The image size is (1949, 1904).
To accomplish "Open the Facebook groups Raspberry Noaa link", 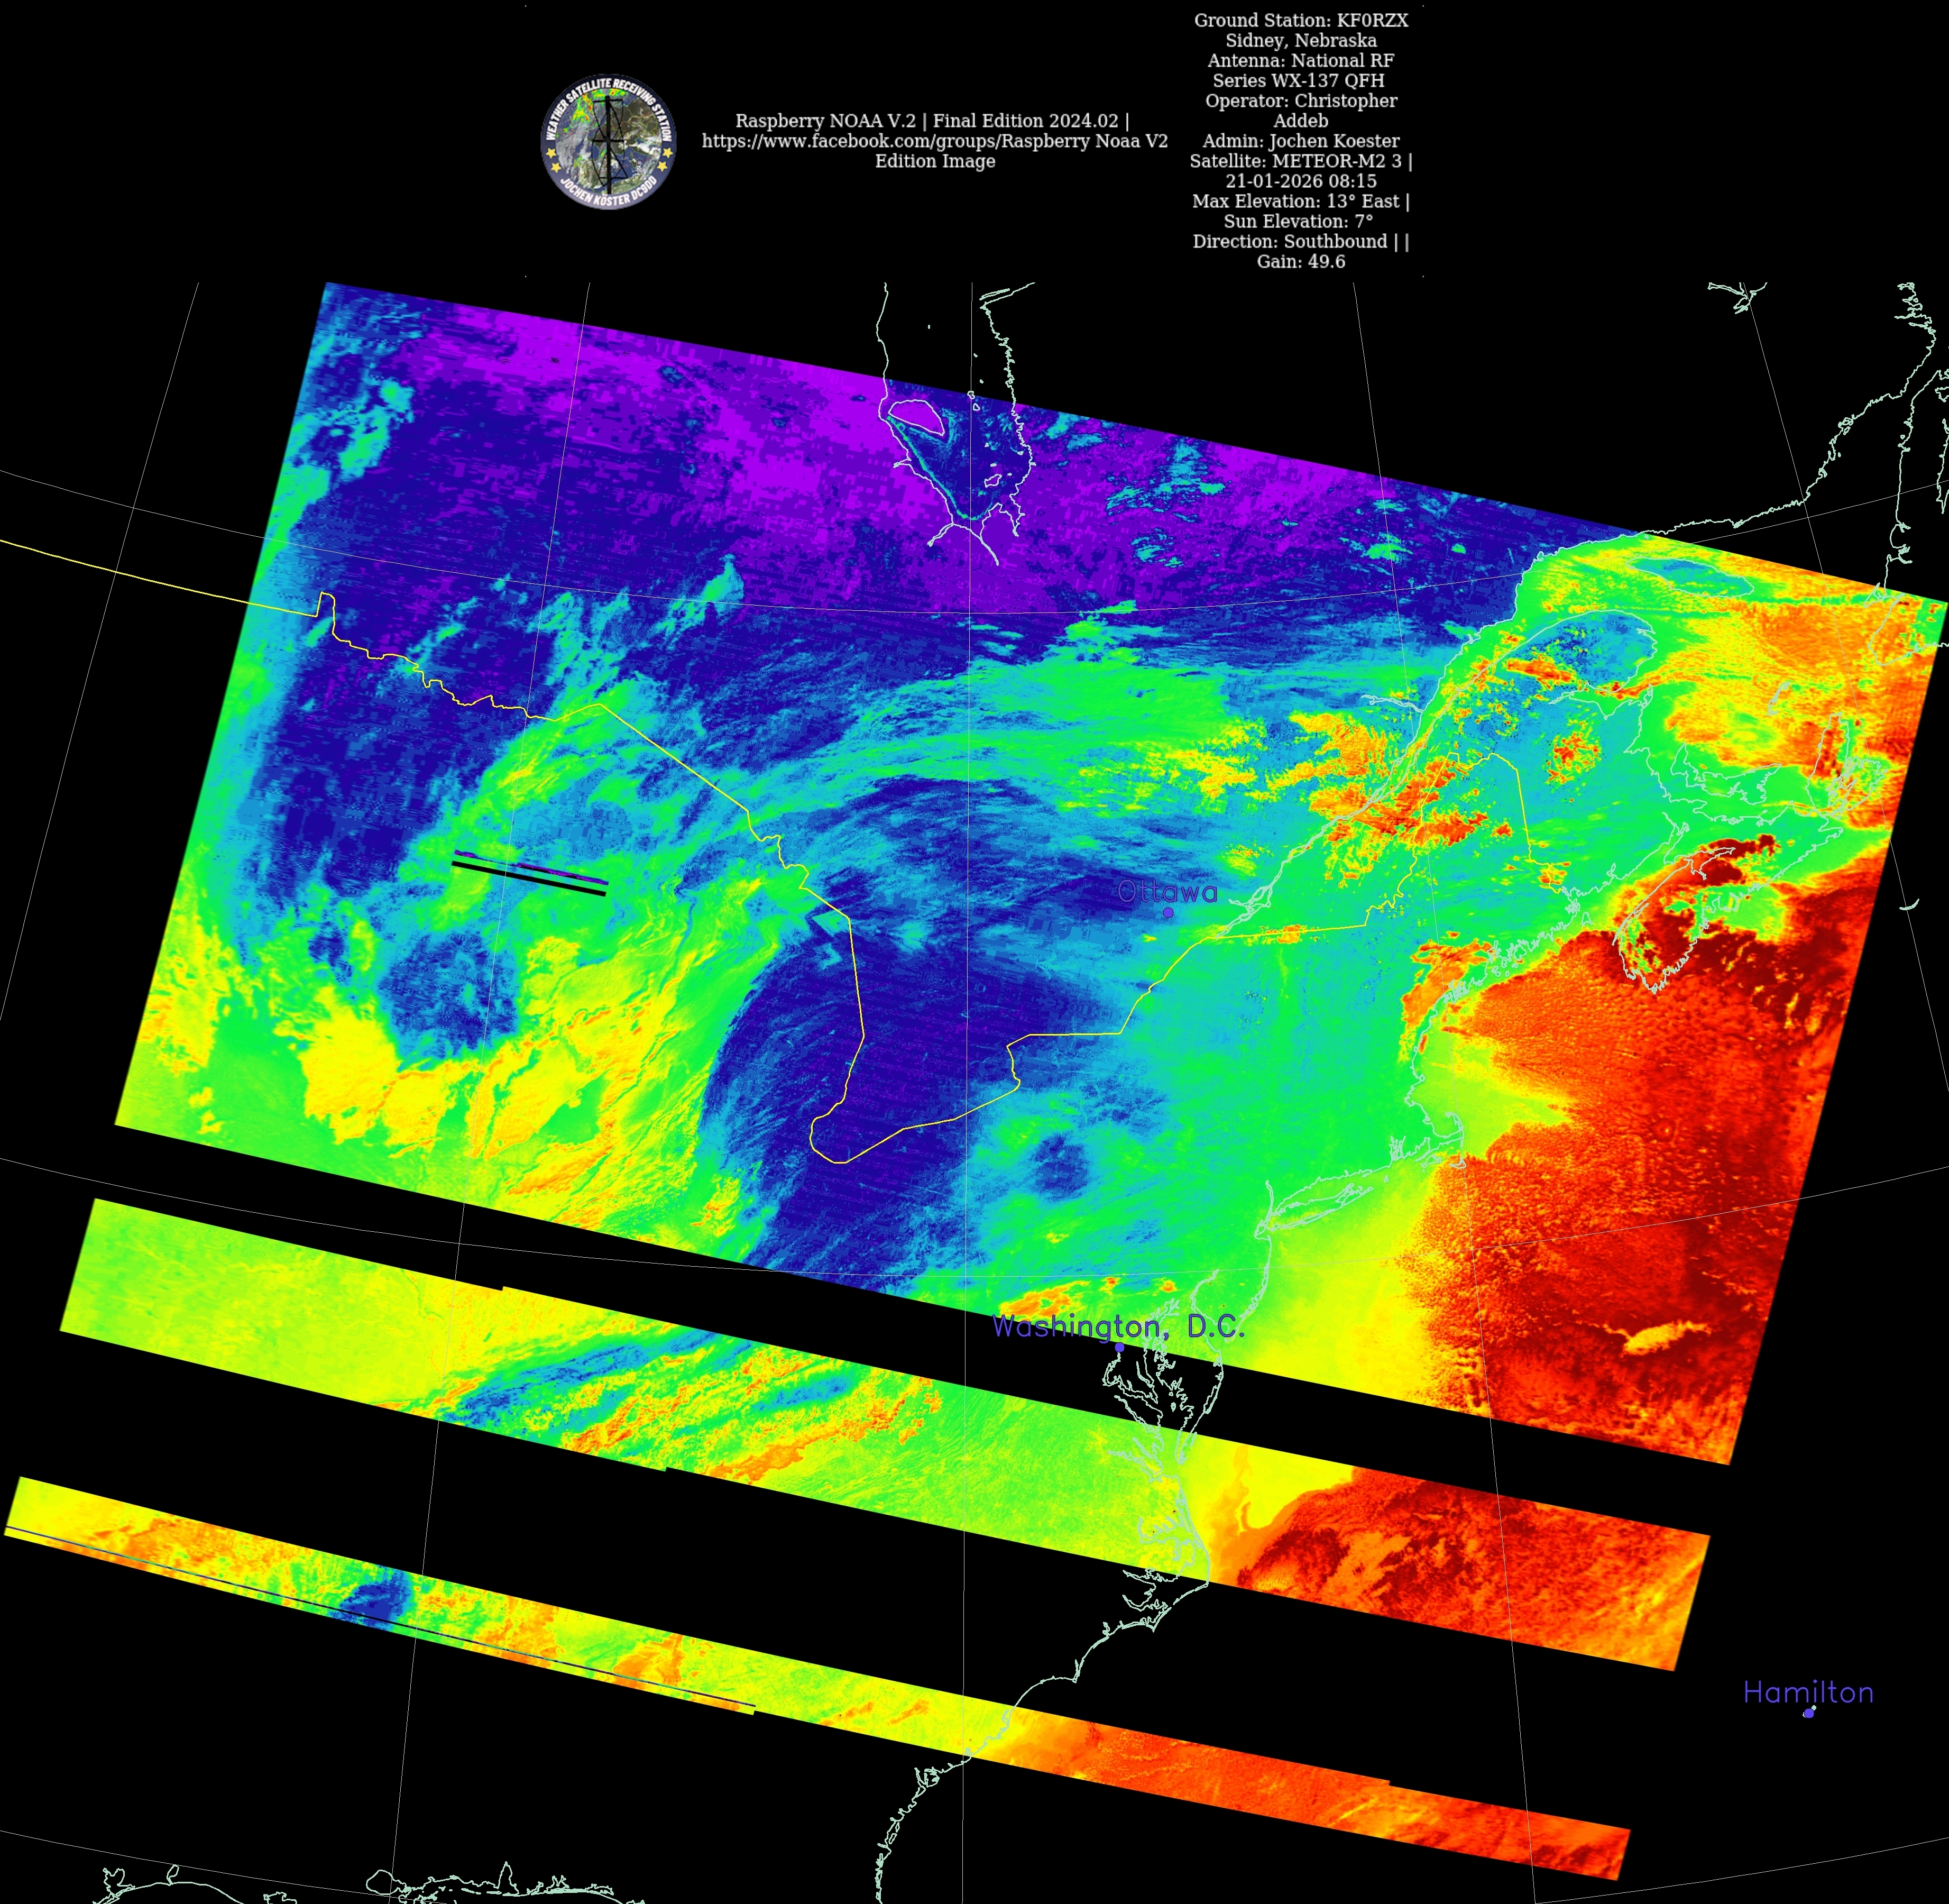I will [x=934, y=141].
